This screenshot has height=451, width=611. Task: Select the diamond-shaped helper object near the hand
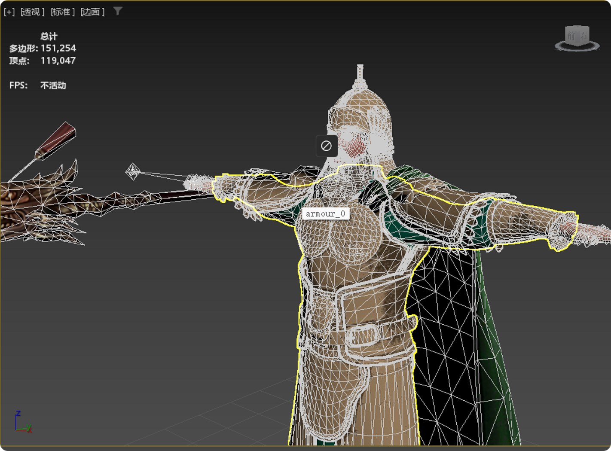(133, 171)
